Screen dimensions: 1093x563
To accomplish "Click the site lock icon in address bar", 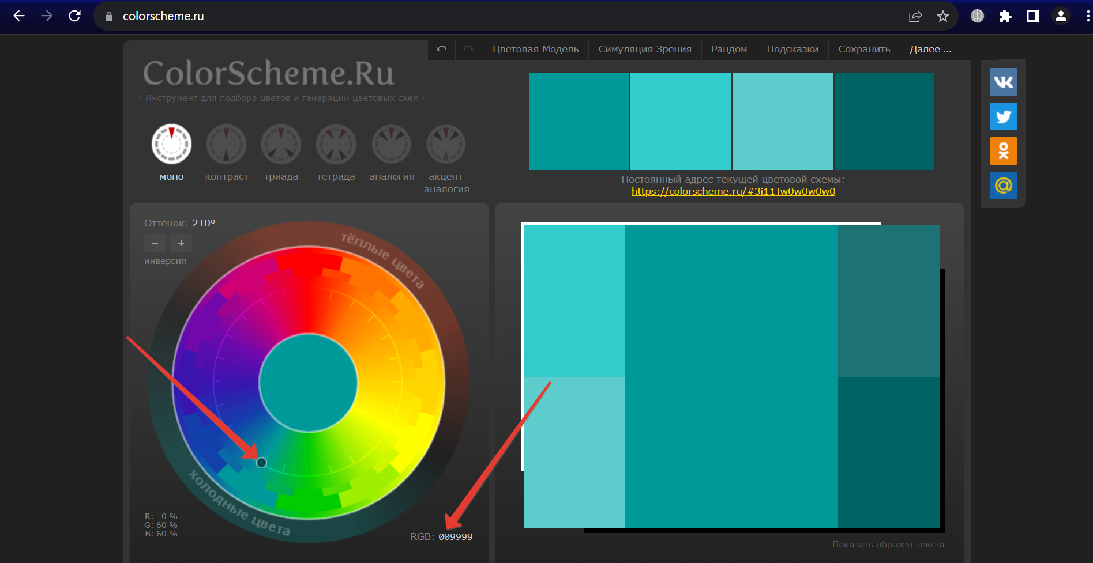I will pos(109,16).
